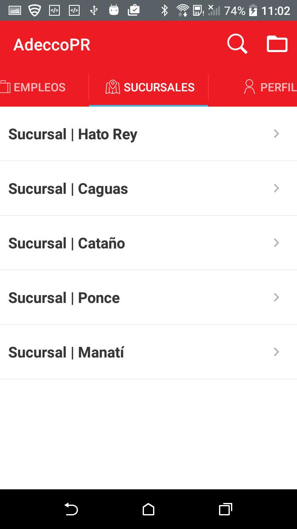Tap the map icon beside Sucursales
The width and height of the screenshot is (297, 529).
coord(113,87)
